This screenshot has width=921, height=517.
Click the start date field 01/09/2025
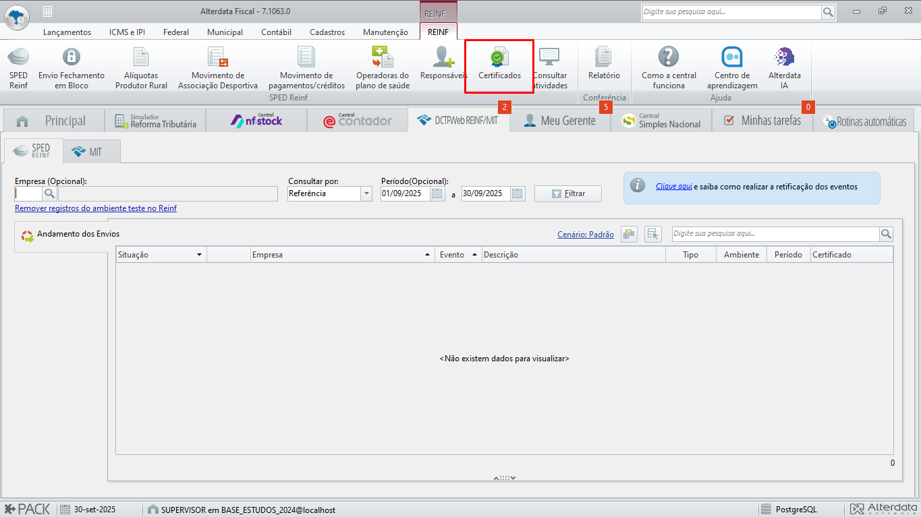(x=406, y=193)
